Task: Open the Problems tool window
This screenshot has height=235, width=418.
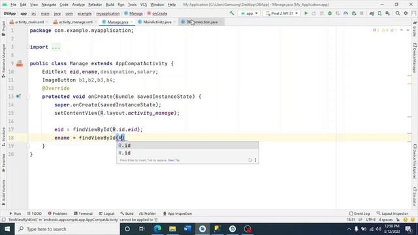Action: (57, 213)
